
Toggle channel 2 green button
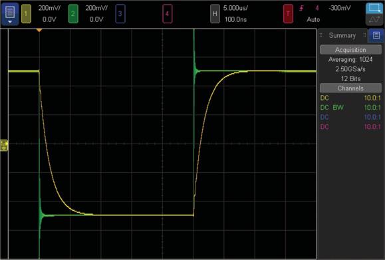pos(73,14)
